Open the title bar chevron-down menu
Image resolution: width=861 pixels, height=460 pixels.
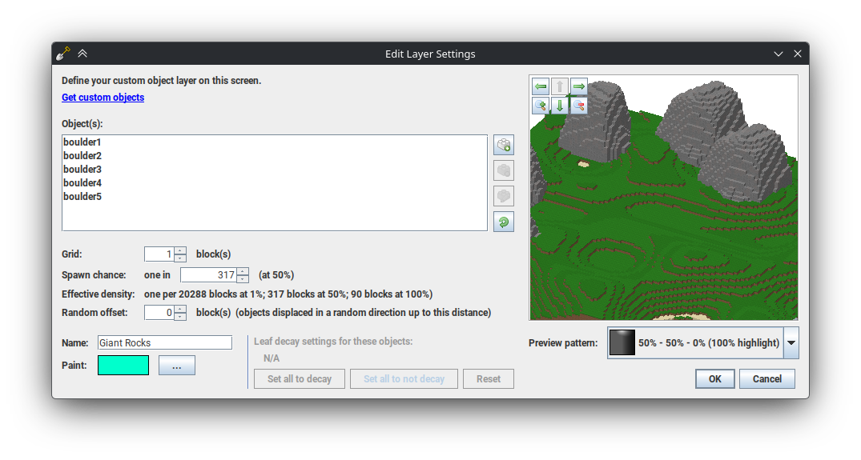coord(778,54)
